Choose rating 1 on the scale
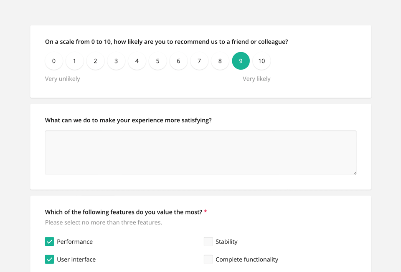 click(x=75, y=61)
